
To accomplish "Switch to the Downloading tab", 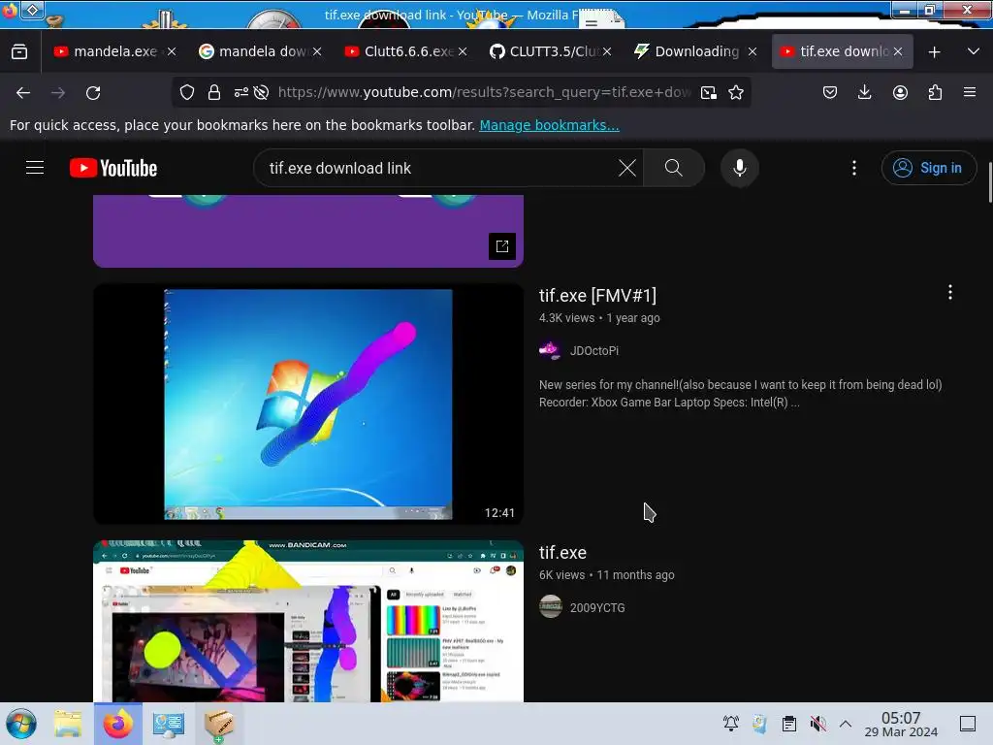I will [688, 51].
